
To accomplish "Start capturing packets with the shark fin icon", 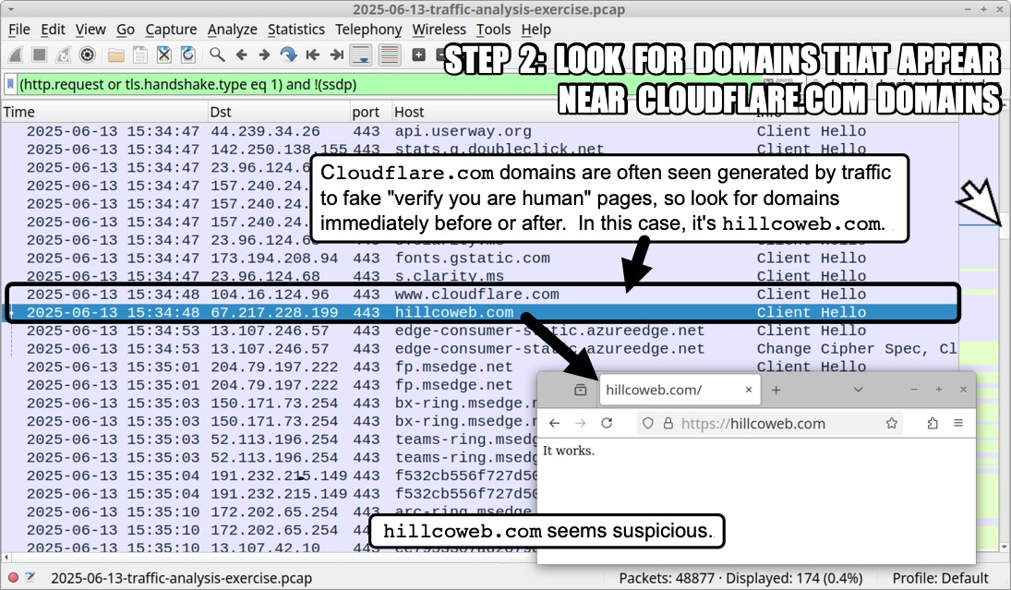I will coord(16,54).
